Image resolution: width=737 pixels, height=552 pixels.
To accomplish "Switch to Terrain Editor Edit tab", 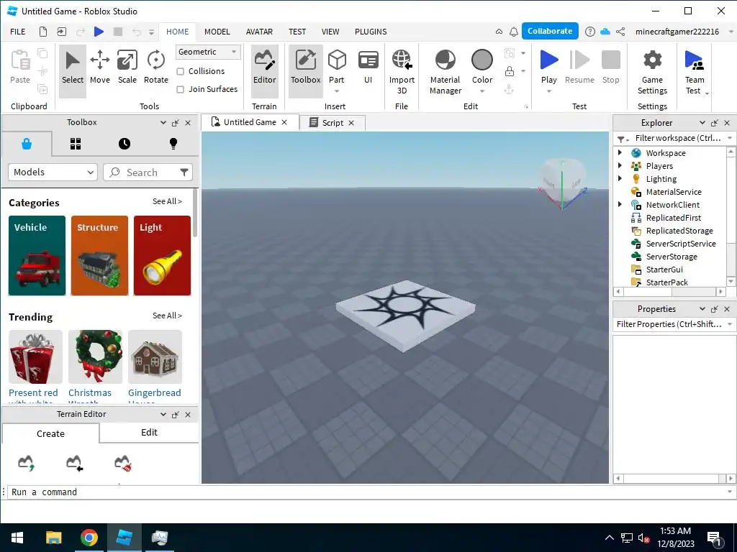I will 150,433.
